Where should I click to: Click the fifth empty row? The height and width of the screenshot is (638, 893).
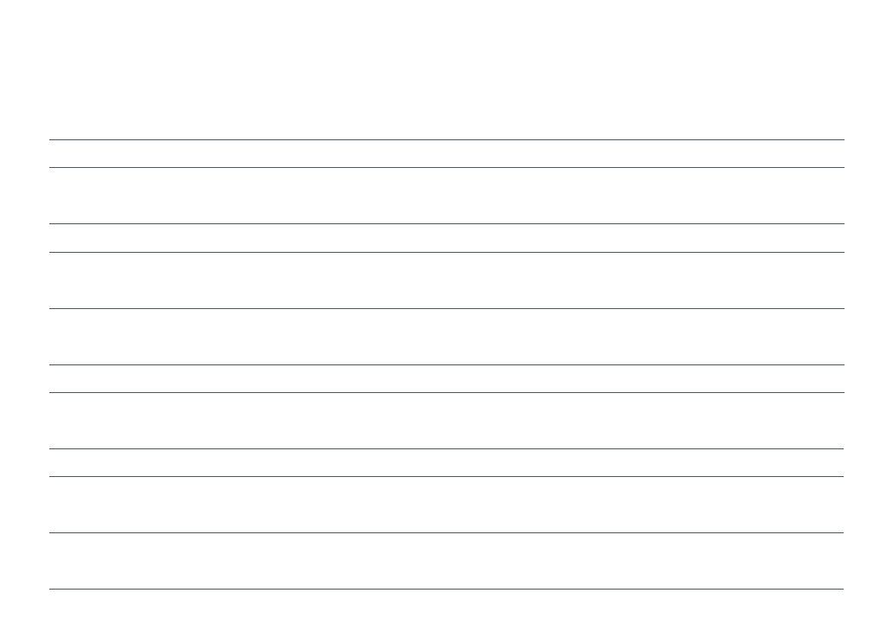pos(446,337)
